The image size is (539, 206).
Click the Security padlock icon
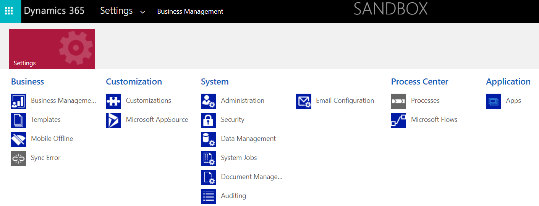click(209, 120)
